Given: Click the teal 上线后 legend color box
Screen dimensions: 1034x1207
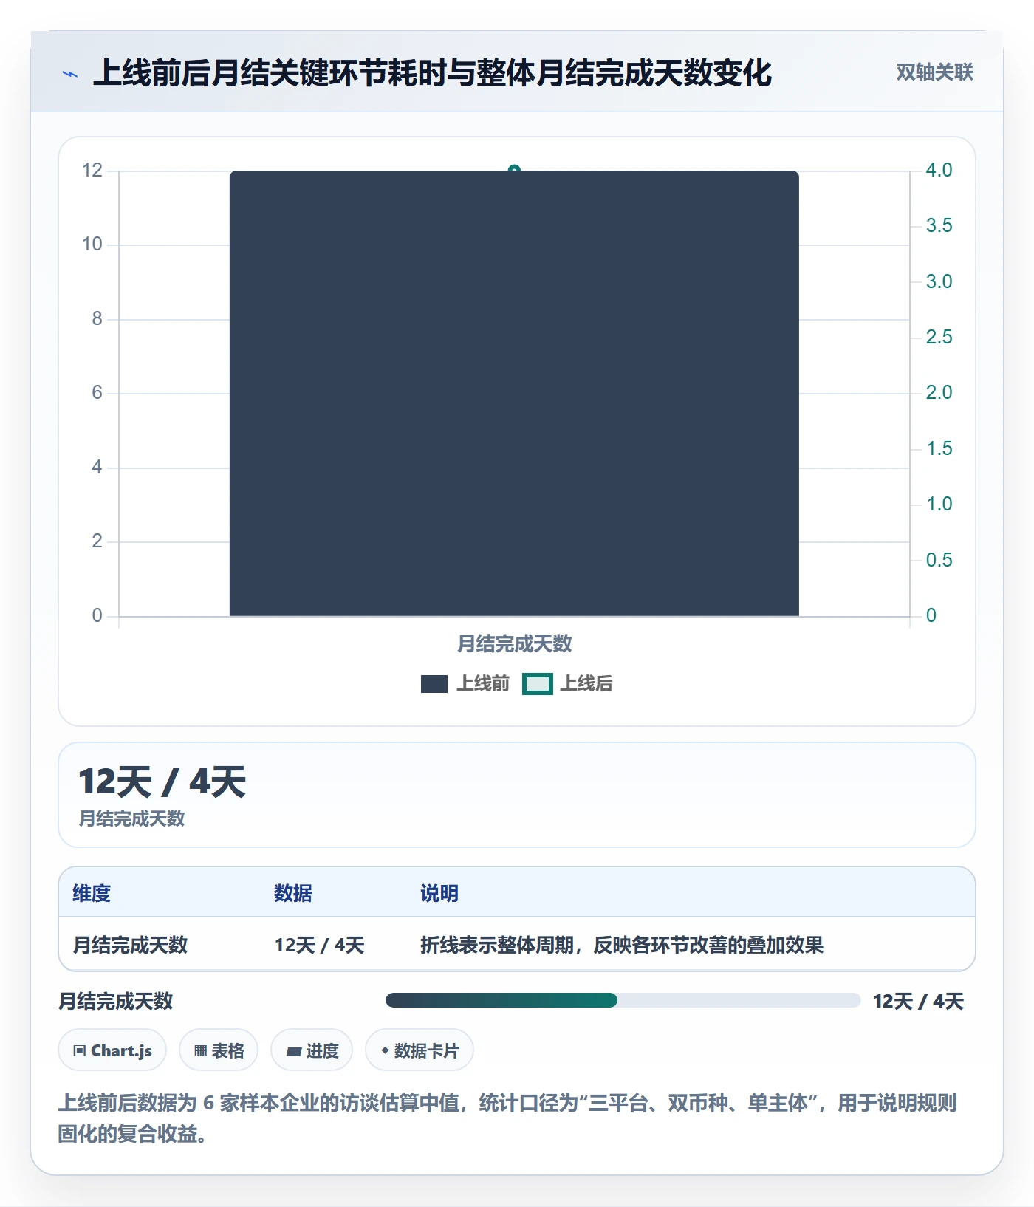Looking at the screenshot, I should tap(538, 684).
